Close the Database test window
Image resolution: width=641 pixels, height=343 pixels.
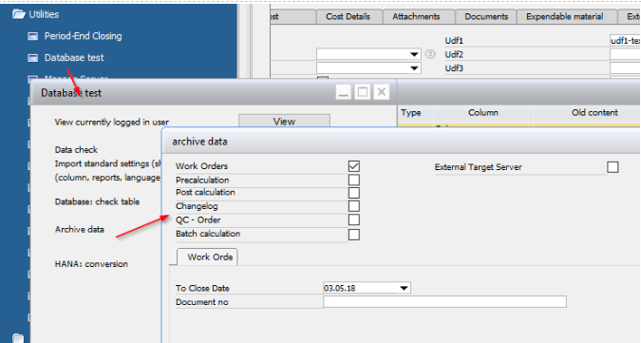click(x=382, y=92)
